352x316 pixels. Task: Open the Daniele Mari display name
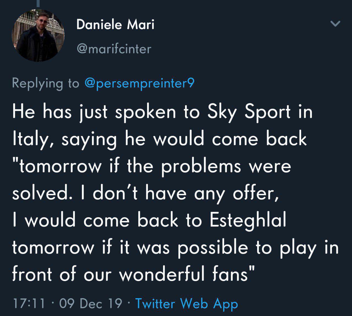click(115, 25)
